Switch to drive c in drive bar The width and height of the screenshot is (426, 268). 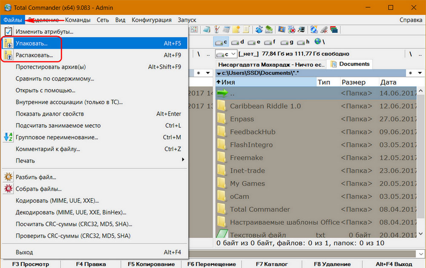[221, 42]
